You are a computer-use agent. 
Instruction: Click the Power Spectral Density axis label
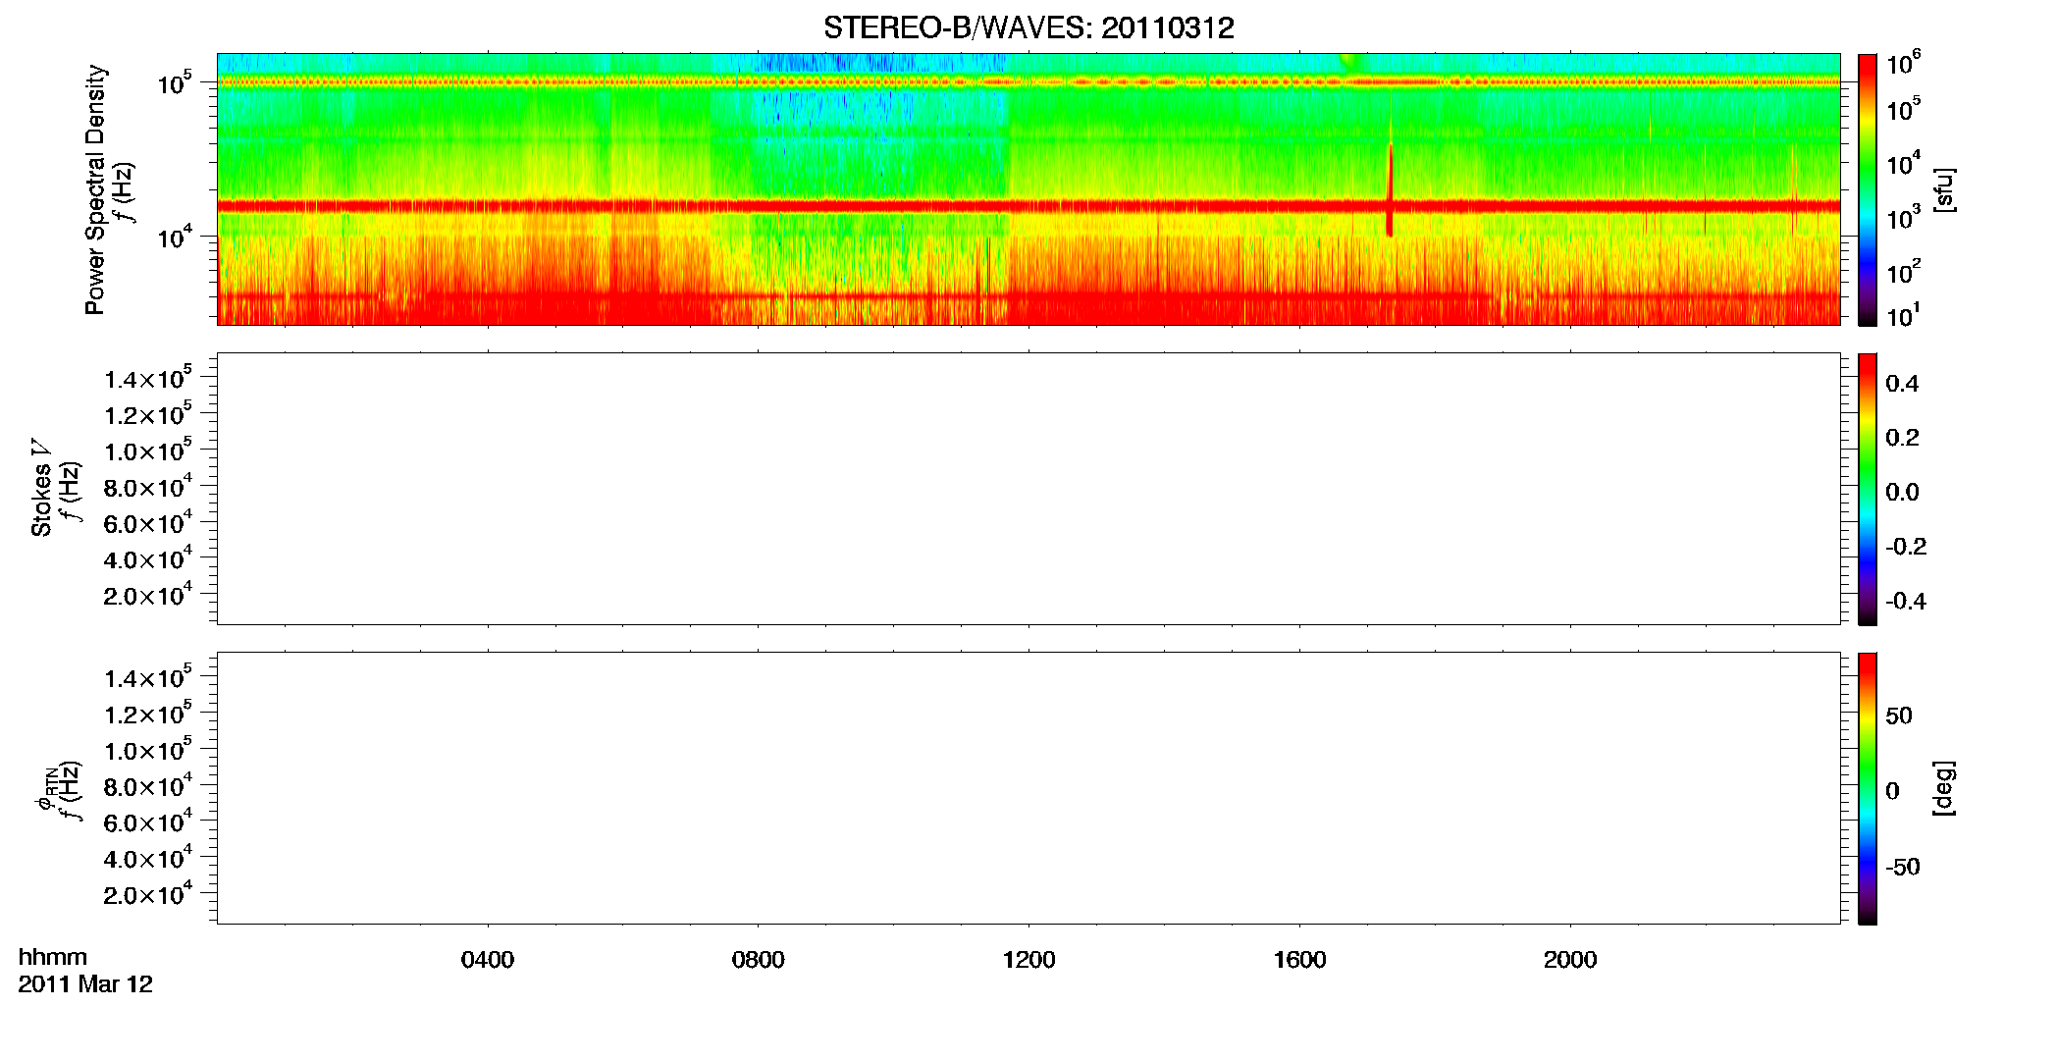(95, 189)
